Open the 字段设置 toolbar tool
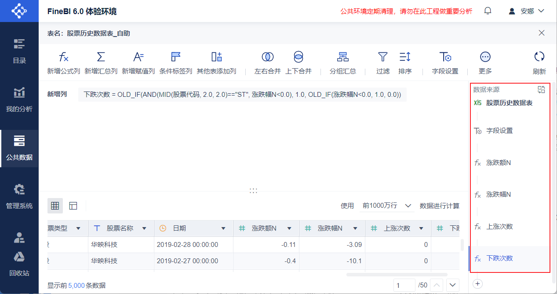 click(445, 63)
